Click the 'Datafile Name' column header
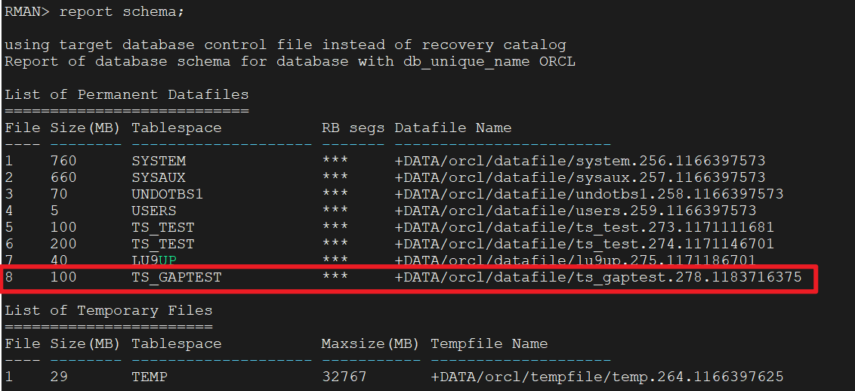The image size is (855, 391). pos(453,128)
